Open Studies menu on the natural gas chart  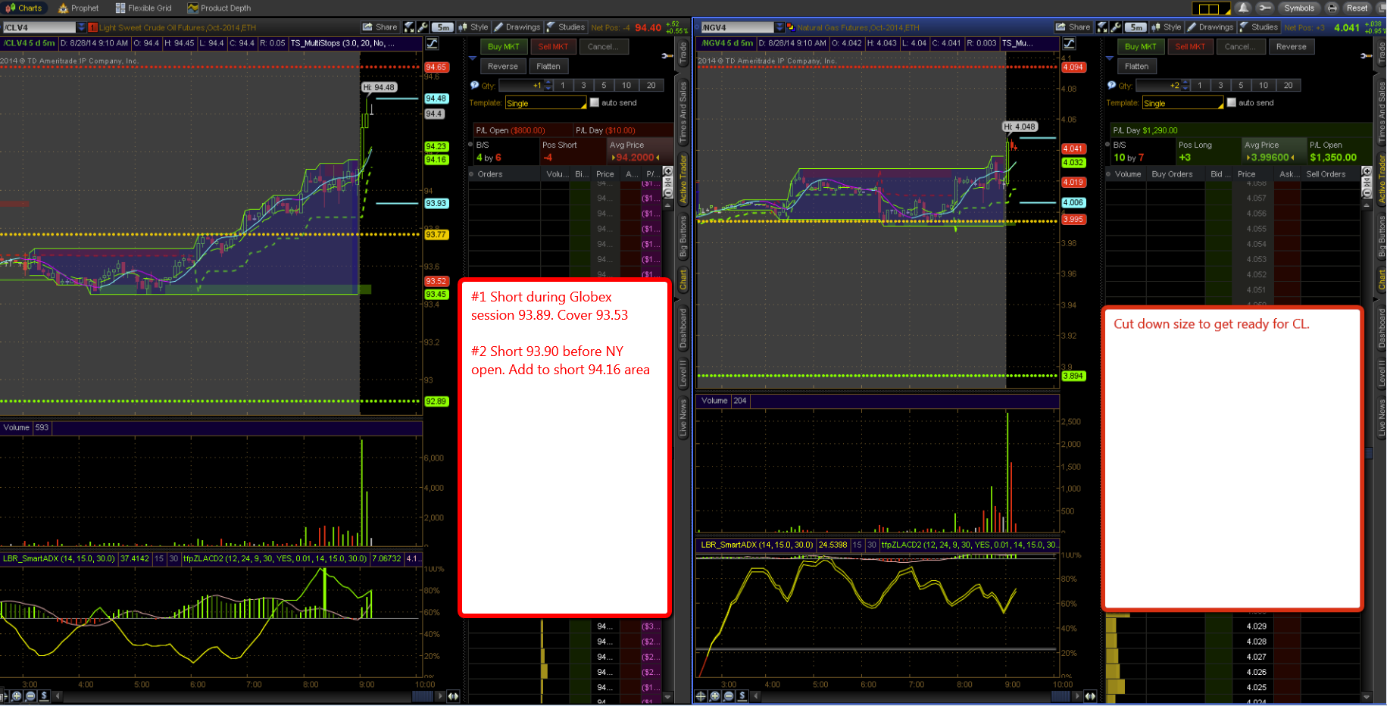point(1259,27)
